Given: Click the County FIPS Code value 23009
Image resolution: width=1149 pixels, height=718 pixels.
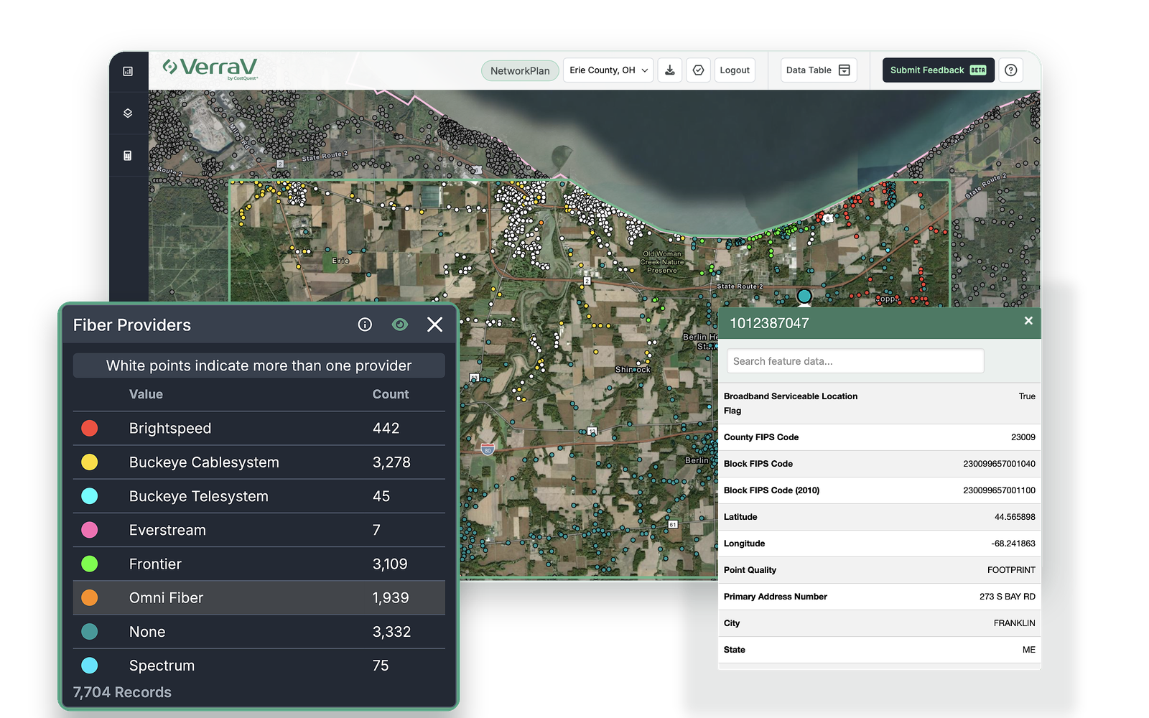Looking at the screenshot, I should pyautogui.click(x=1023, y=437).
